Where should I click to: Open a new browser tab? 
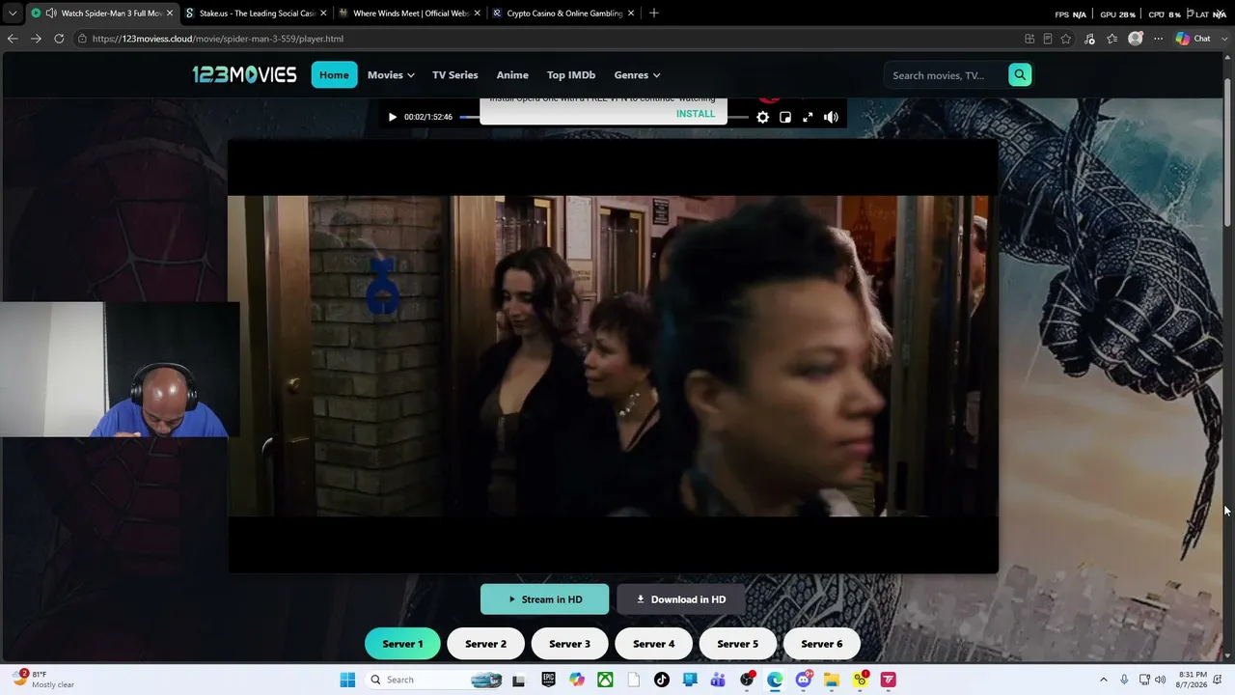click(653, 14)
